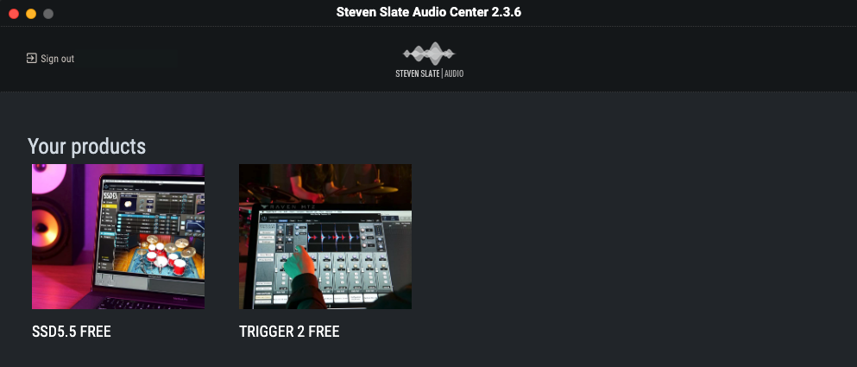Image resolution: width=857 pixels, height=367 pixels.
Task: Click the Sign out arrow icon
Action: pyautogui.click(x=32, y=58)
